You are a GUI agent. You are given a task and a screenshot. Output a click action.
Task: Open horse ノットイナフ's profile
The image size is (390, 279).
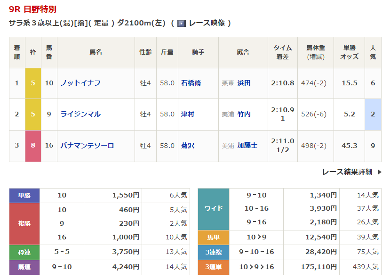pos(80,83)
